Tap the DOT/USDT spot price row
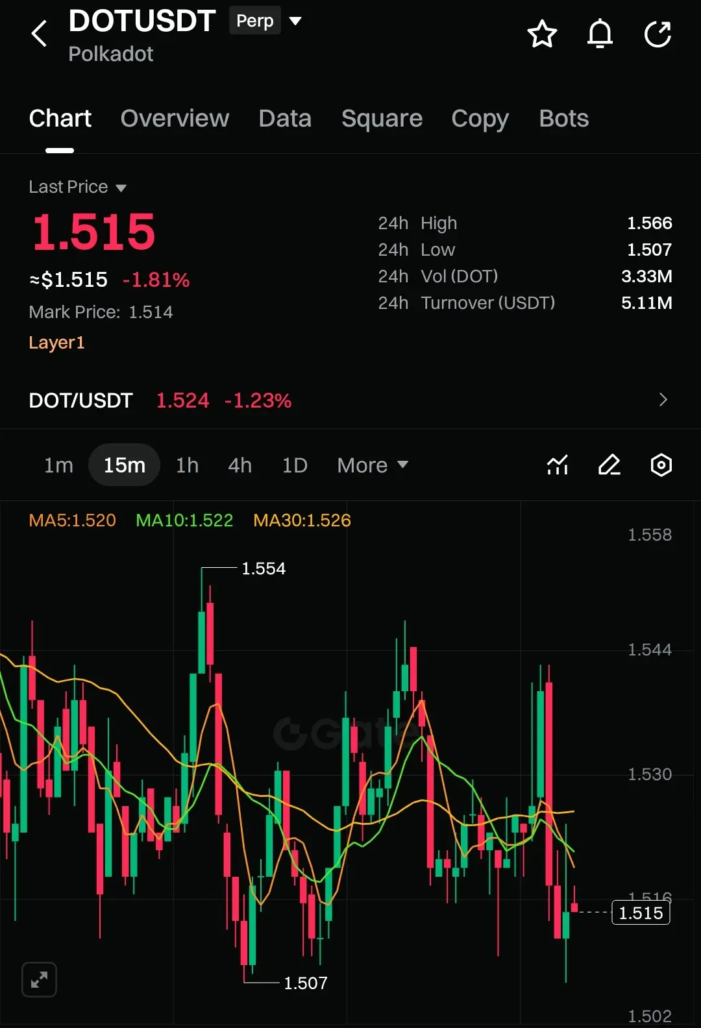The height and width of the screenshot is (1028, 701). pos(350,400)
